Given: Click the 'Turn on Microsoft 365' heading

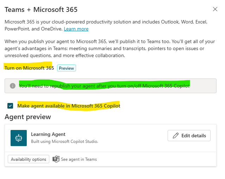Looking at the screenshot, I should 29,68.
